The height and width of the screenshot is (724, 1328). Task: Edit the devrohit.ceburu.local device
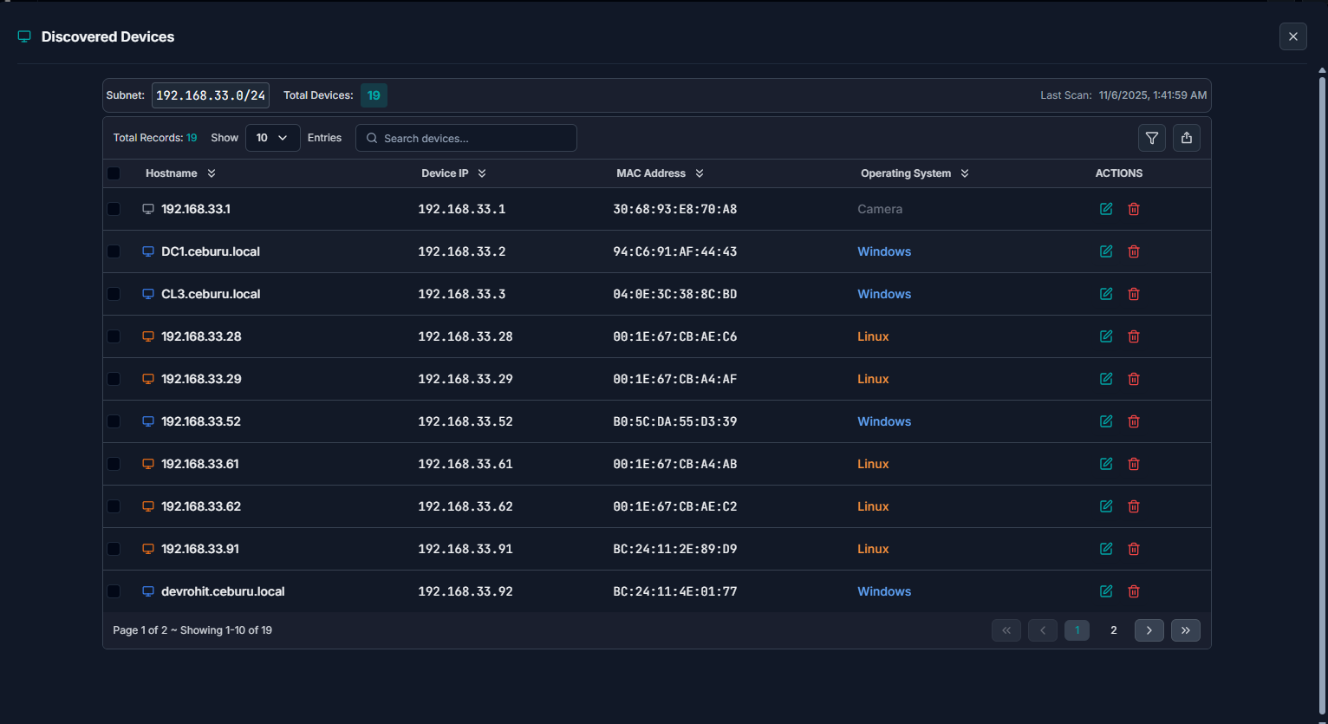pyautogui.click(x=1106, y=591)
